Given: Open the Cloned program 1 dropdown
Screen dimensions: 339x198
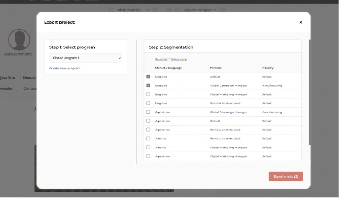Looking at the screenshot, I should tap(86, 58).
